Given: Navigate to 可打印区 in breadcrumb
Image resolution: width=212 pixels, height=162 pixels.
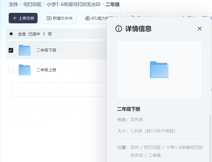Looking at the screenshot, I should click(32, 4).
